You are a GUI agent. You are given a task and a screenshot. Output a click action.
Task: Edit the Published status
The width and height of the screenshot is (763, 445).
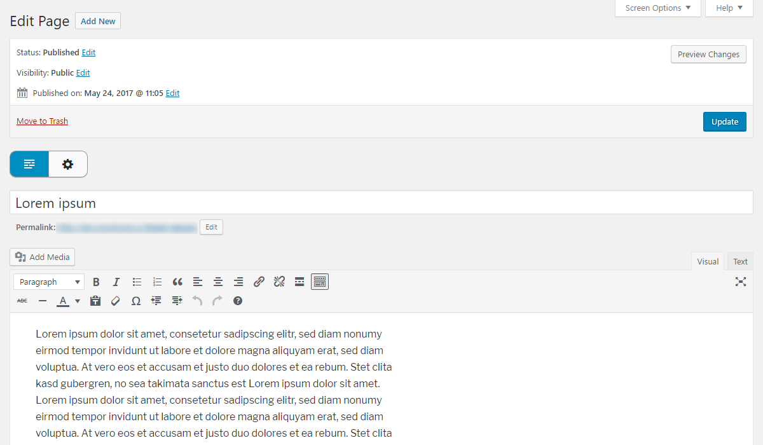(88, 53)
